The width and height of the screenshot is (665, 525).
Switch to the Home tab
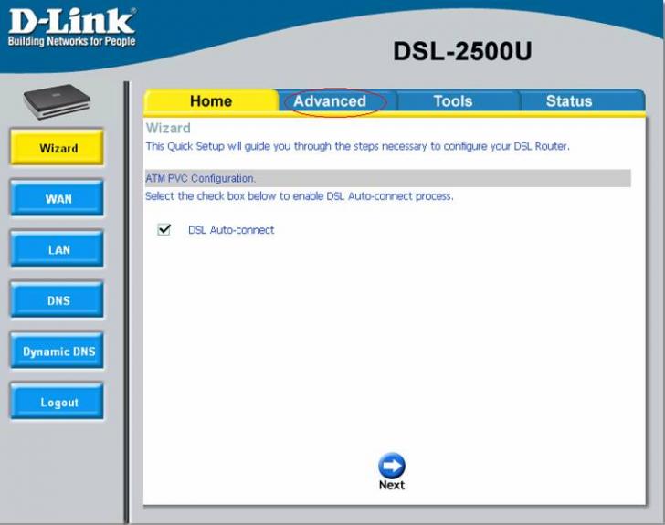(x=211, y=101)
